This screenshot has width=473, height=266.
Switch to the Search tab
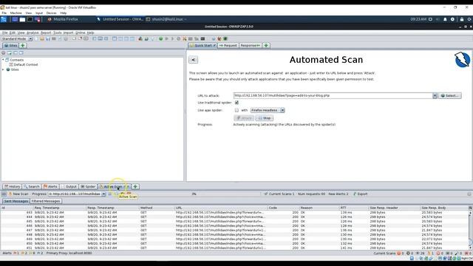click(x=32, y=187)
